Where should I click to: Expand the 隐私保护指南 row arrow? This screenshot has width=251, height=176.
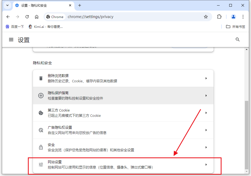206,96
